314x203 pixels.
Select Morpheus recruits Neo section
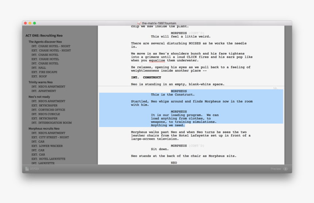coord(44,129)
